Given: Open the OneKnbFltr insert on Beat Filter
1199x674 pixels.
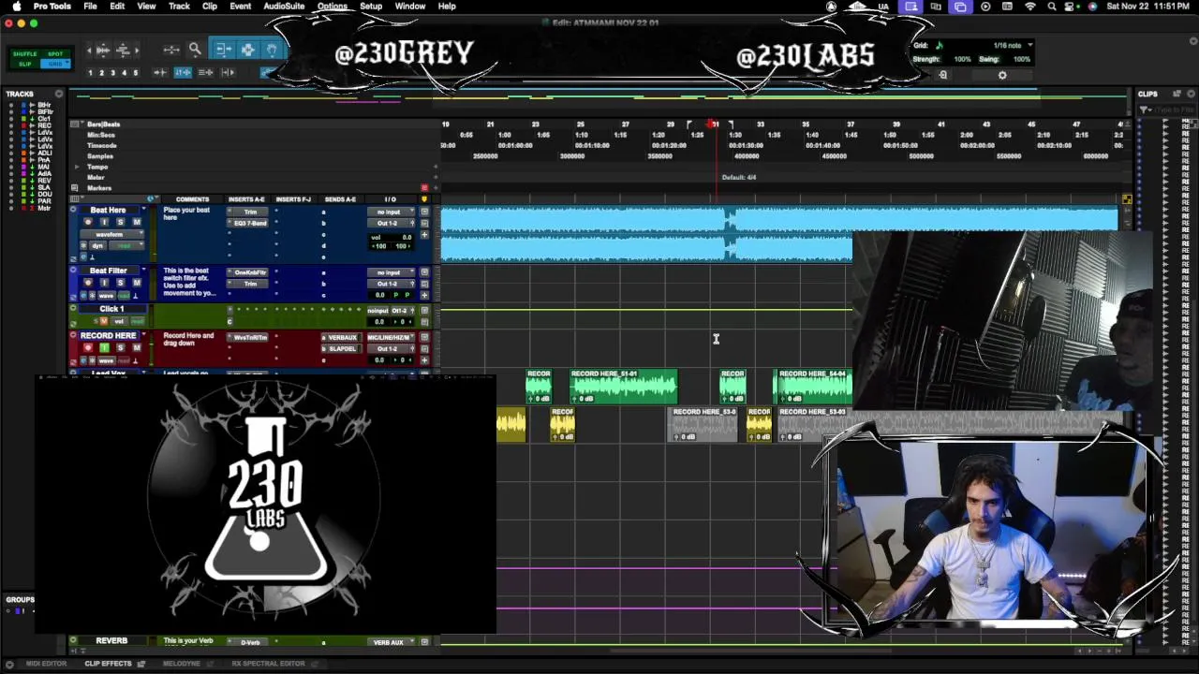Looking at the screenshot, I should 250,272.
